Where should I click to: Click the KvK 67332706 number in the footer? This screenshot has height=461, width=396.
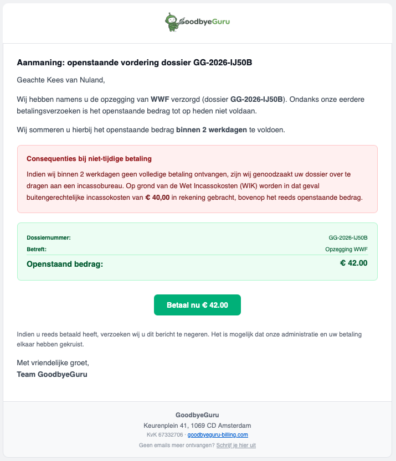164,434
